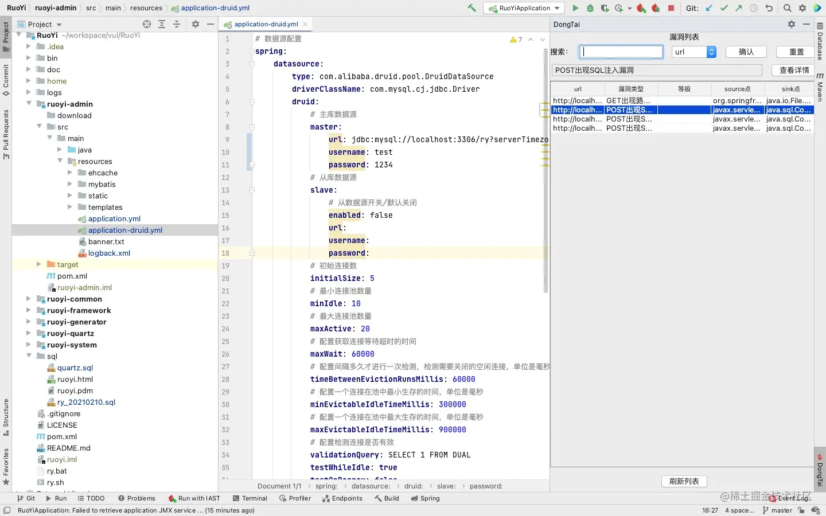The image size is (826, 516).
Task: Open Search Everywhere magnifier icon
Action: coord(788,8)
